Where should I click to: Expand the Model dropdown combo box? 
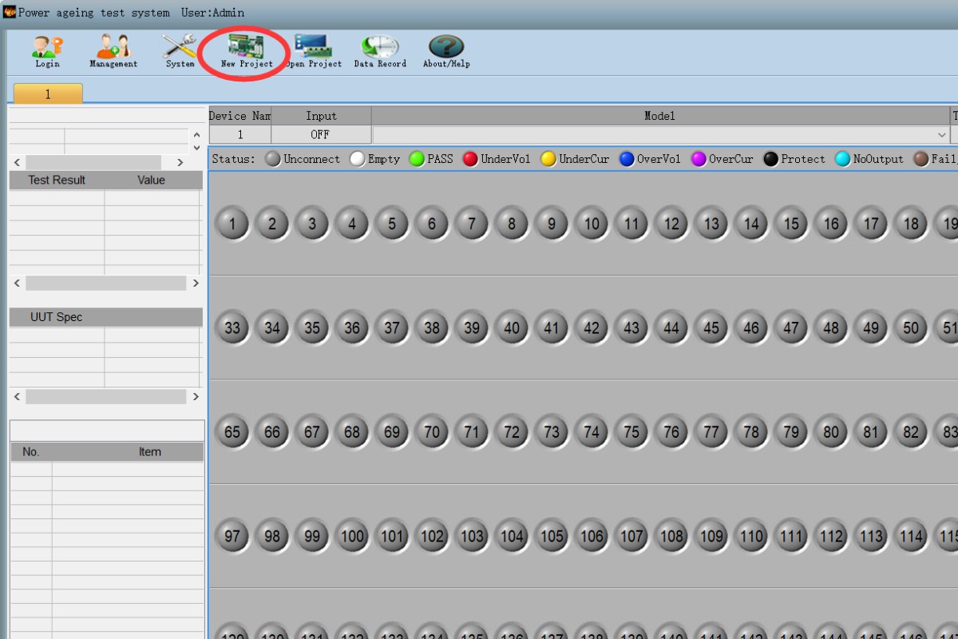pyautogui.click(x=942, y=135)
